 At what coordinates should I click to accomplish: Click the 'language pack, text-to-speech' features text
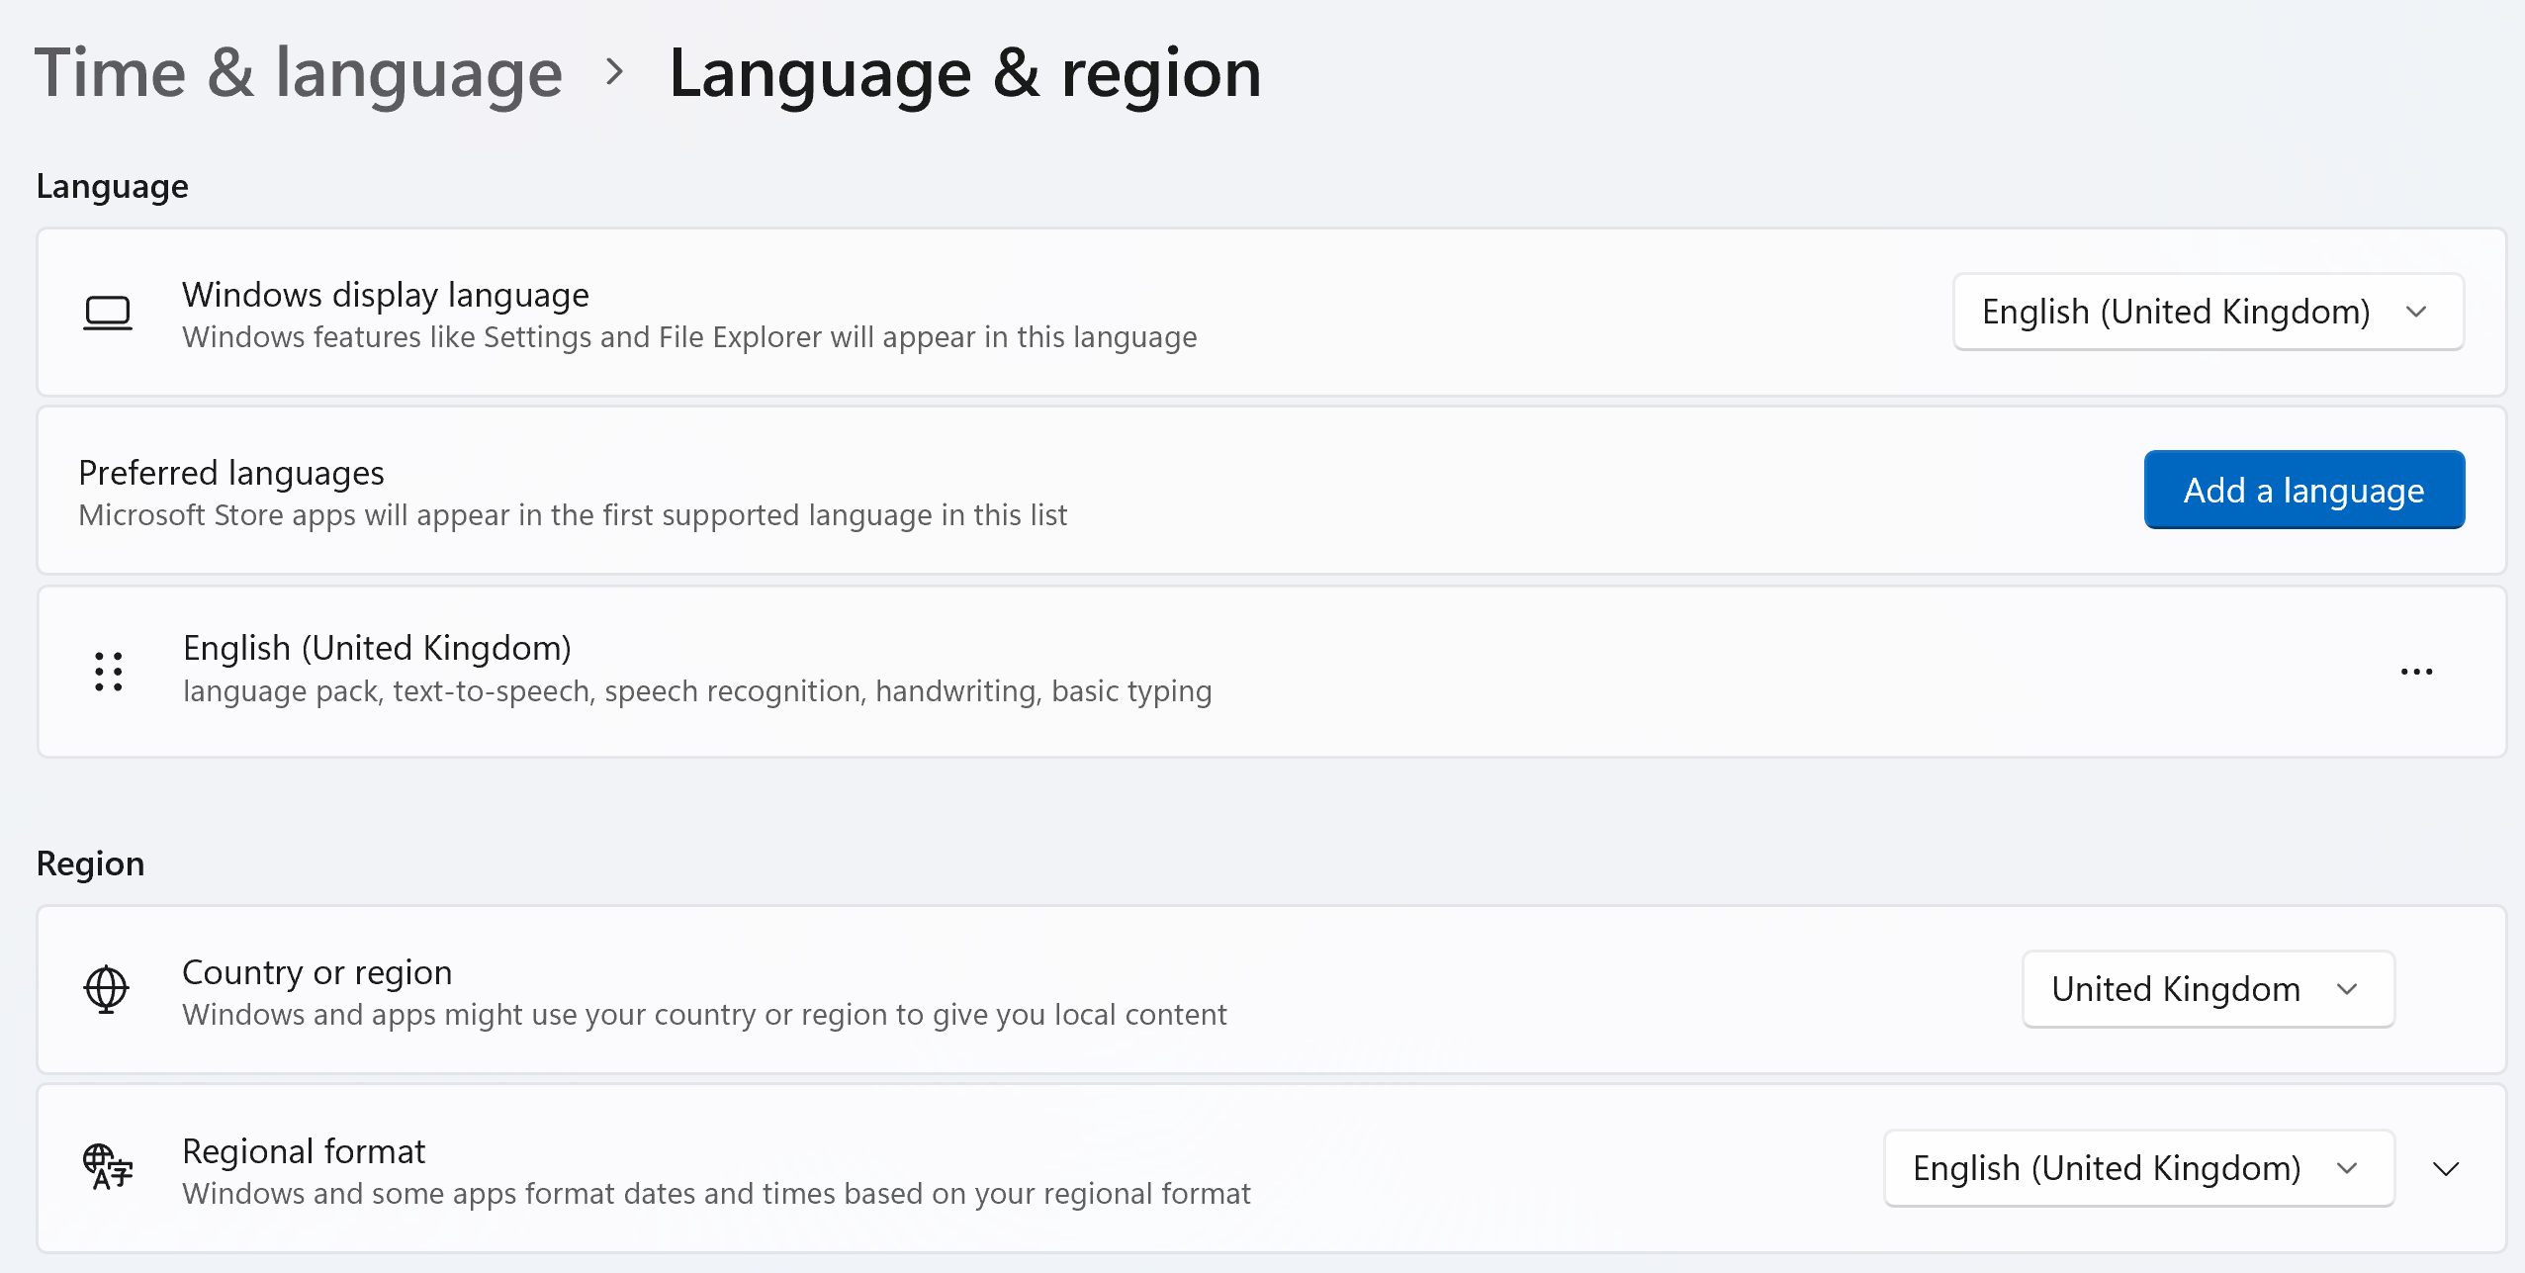697,690
